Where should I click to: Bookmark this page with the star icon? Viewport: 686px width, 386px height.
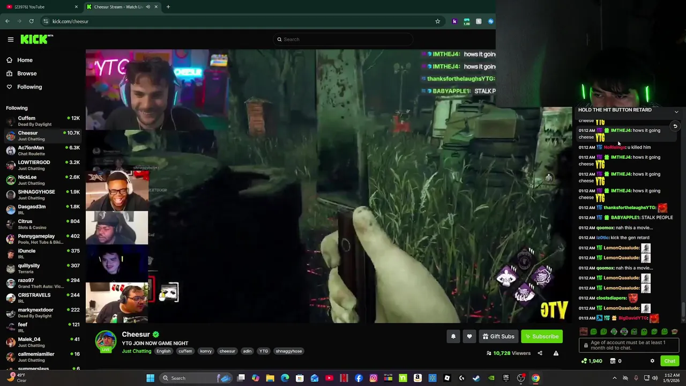pos(437,21)
